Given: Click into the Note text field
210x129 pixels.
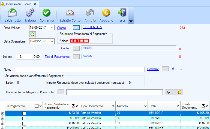Looking at the screenshot, I should click(x=79, y=69).
